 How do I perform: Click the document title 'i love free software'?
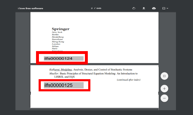(31, 8)
